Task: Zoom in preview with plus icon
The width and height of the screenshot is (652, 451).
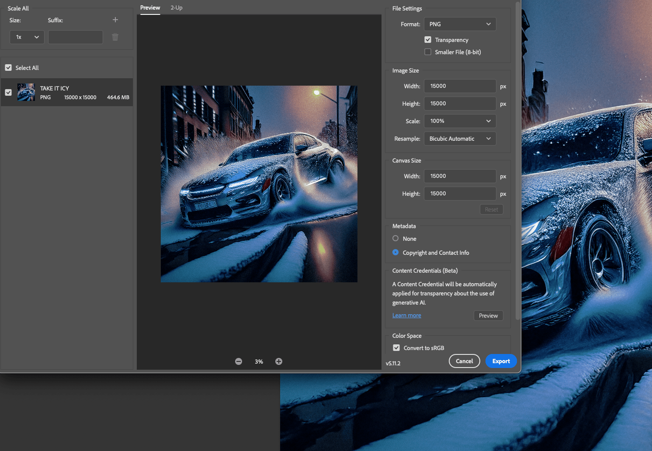Action: click(279, 361)
